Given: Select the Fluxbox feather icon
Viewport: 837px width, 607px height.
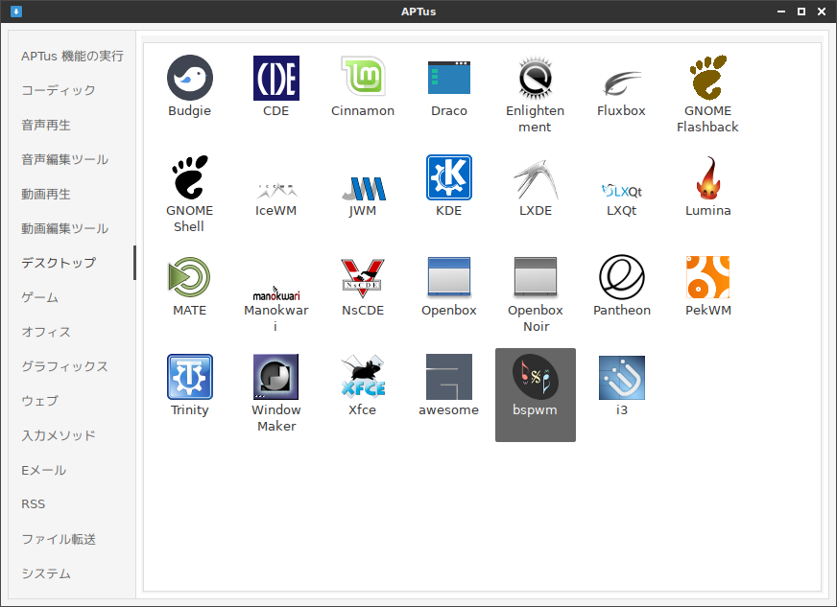Looking at the screenshot, I should [622, 82].
